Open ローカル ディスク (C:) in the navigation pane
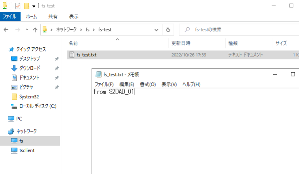The width and height of the screenshot is (299, 174). [38, 106]
